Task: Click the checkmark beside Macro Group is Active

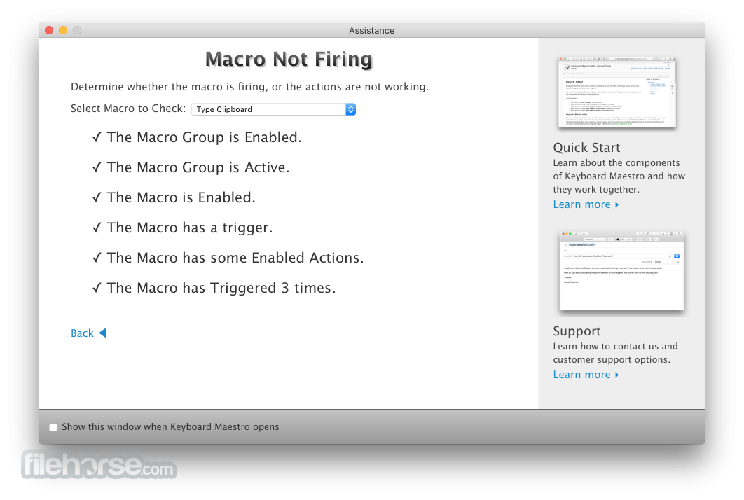Action: [x=97, y=167]
